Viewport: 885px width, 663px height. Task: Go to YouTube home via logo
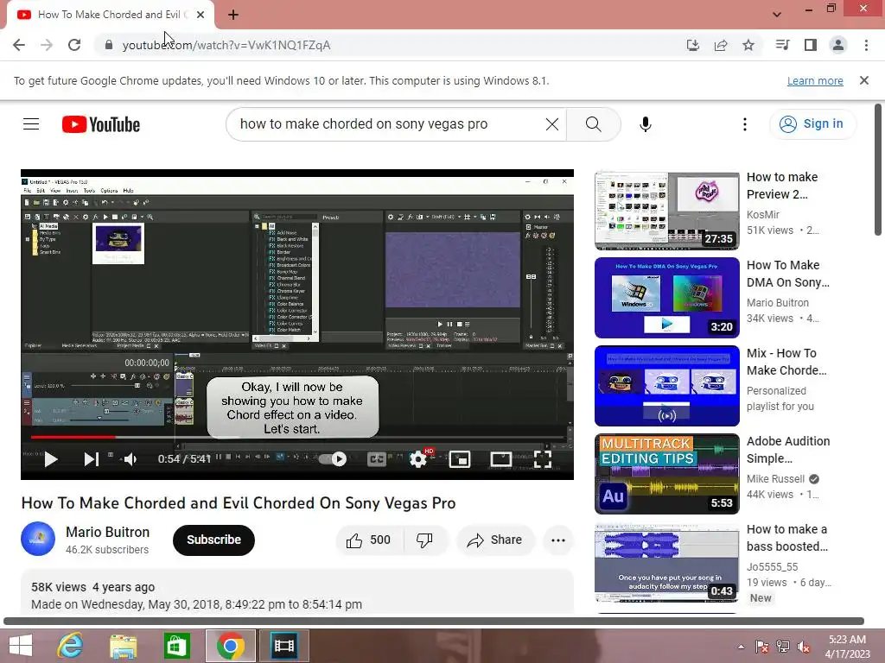point(101,124)
